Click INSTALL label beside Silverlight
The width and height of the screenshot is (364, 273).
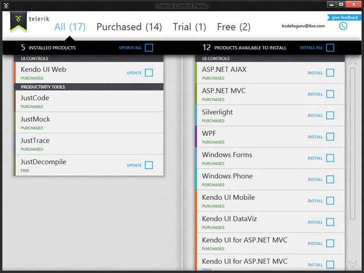coord(315,115)
